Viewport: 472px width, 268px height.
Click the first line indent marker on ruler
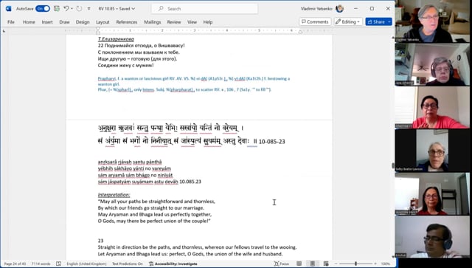(98, 29)
